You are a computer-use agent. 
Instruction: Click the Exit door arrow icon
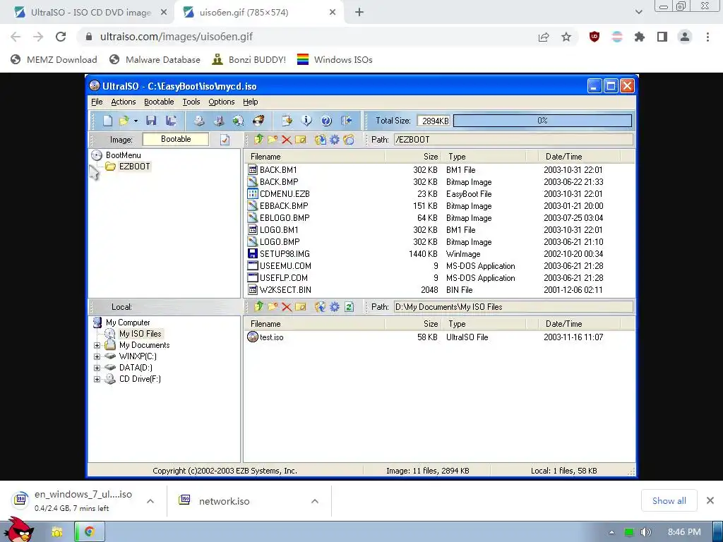[346, 121]
